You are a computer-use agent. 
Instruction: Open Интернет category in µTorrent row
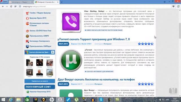click(x=107, y=44)
